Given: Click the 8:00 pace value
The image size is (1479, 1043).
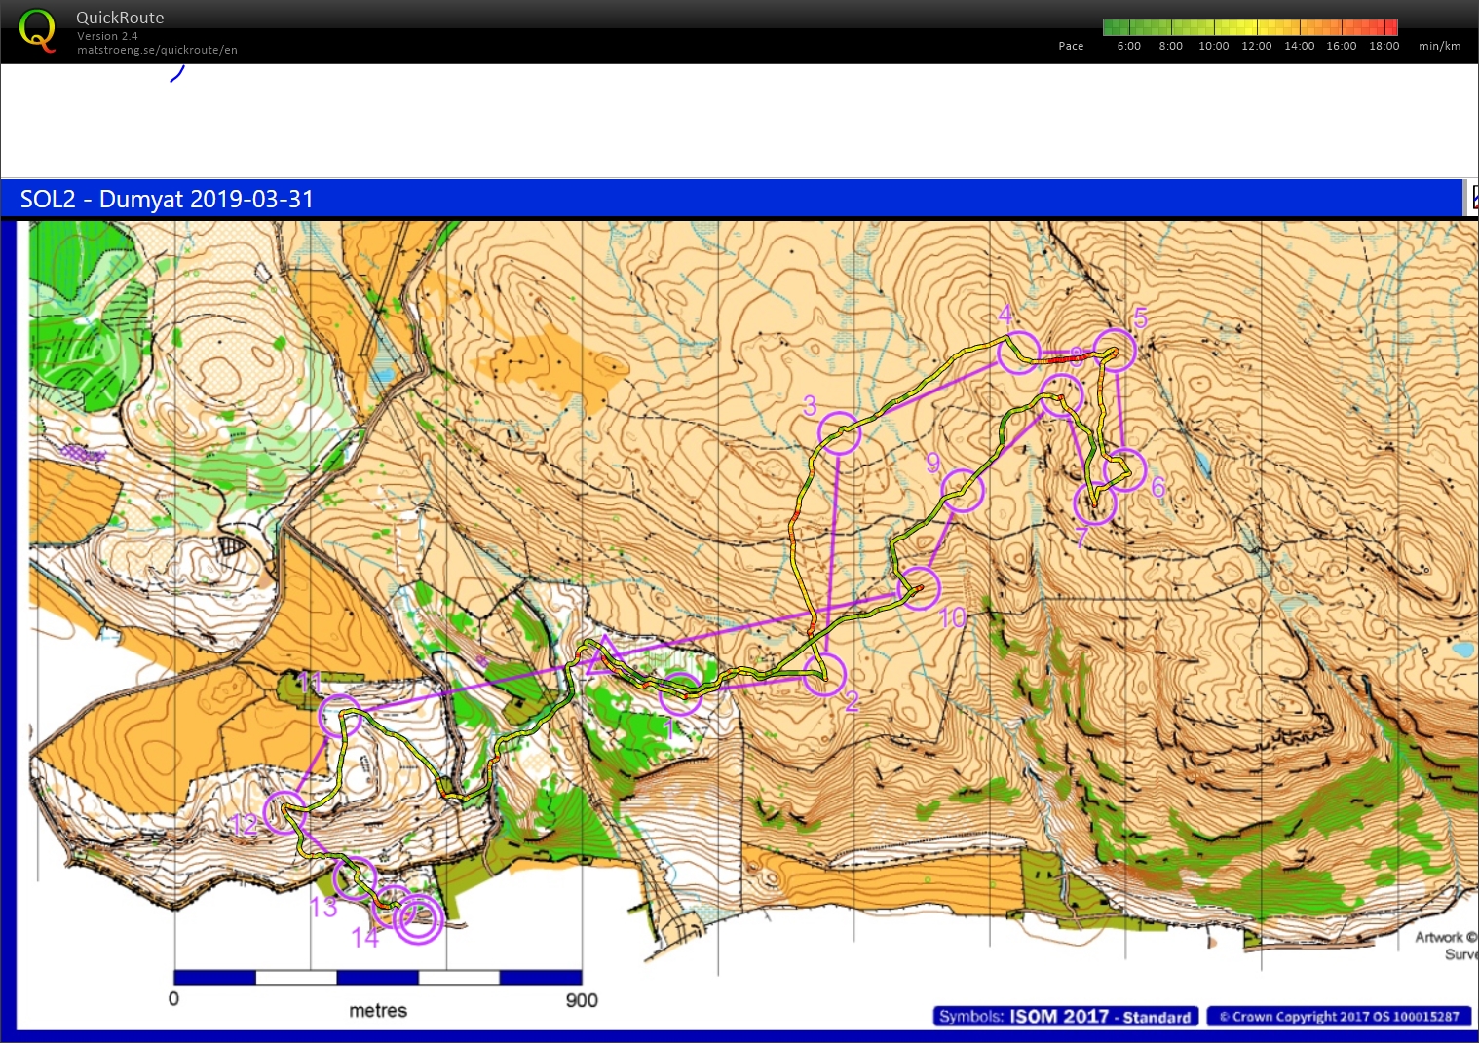Looking at the screenshot, I should click(1170, 46).
